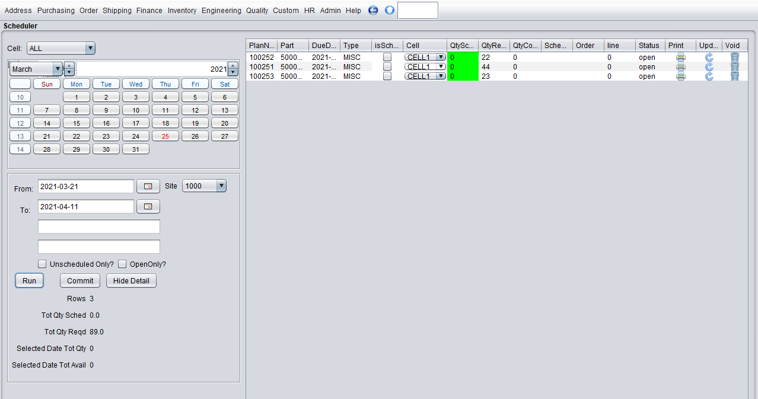Click the DueD... column header

324,46
